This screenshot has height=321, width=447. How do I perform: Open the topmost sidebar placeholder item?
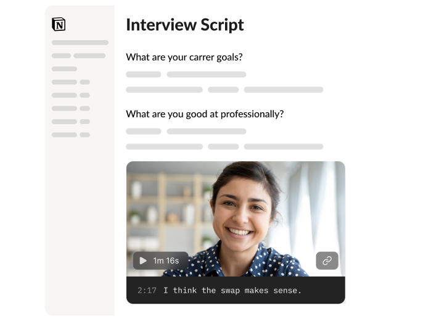[x=80, y=43]
